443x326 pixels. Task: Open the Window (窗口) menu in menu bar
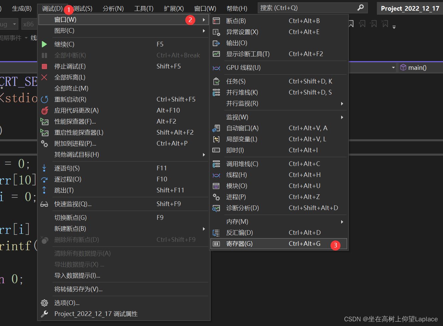pos(205,8)
